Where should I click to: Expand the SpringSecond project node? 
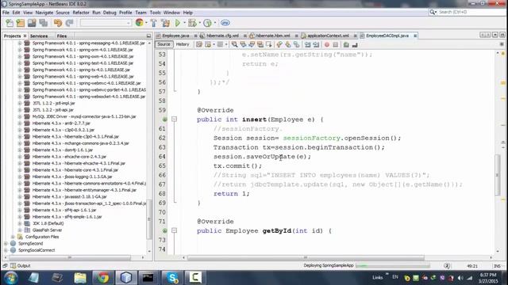(6, 243)
